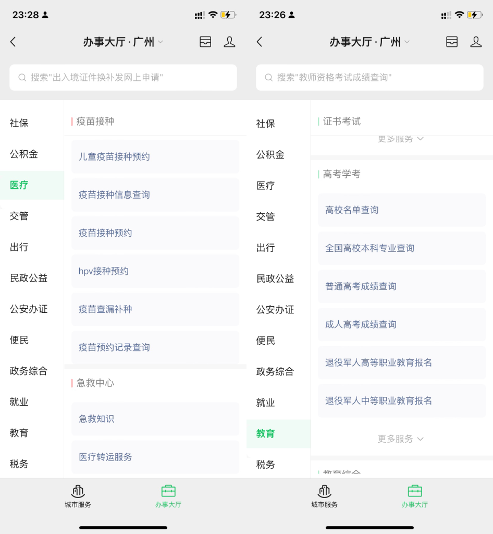Tap the right screen's wallet icon
493x534 pixels.
click(x=451, y=42)
